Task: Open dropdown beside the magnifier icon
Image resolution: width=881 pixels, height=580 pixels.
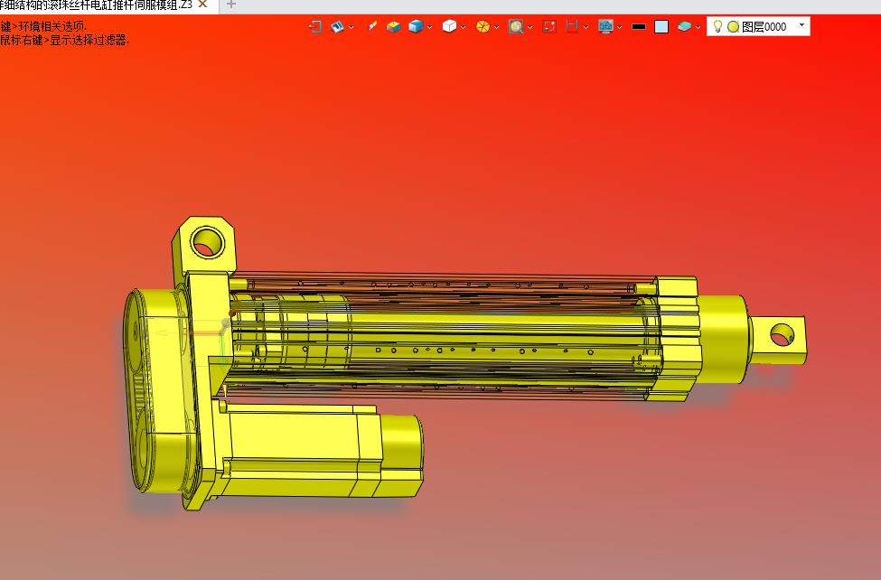Action: 530,27
